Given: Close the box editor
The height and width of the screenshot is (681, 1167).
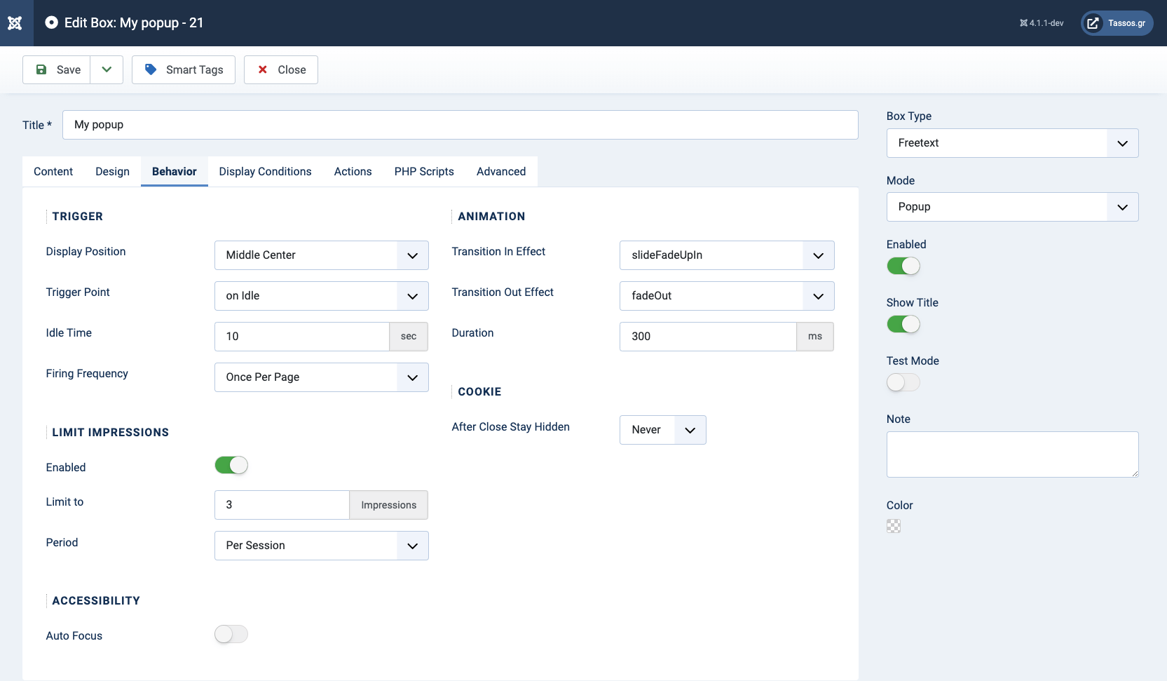Looking at the screenshot, I should coord(281,69).
